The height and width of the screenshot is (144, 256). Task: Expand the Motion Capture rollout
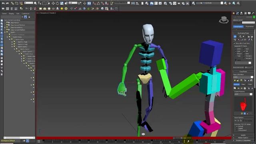pyautogui.click(x=243, y=138)
